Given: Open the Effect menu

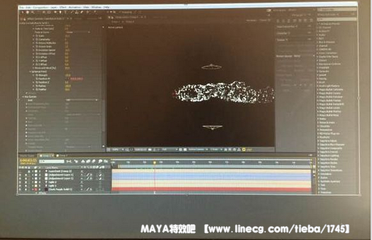Looking at the screenshot, I should [x=63, y=7].
